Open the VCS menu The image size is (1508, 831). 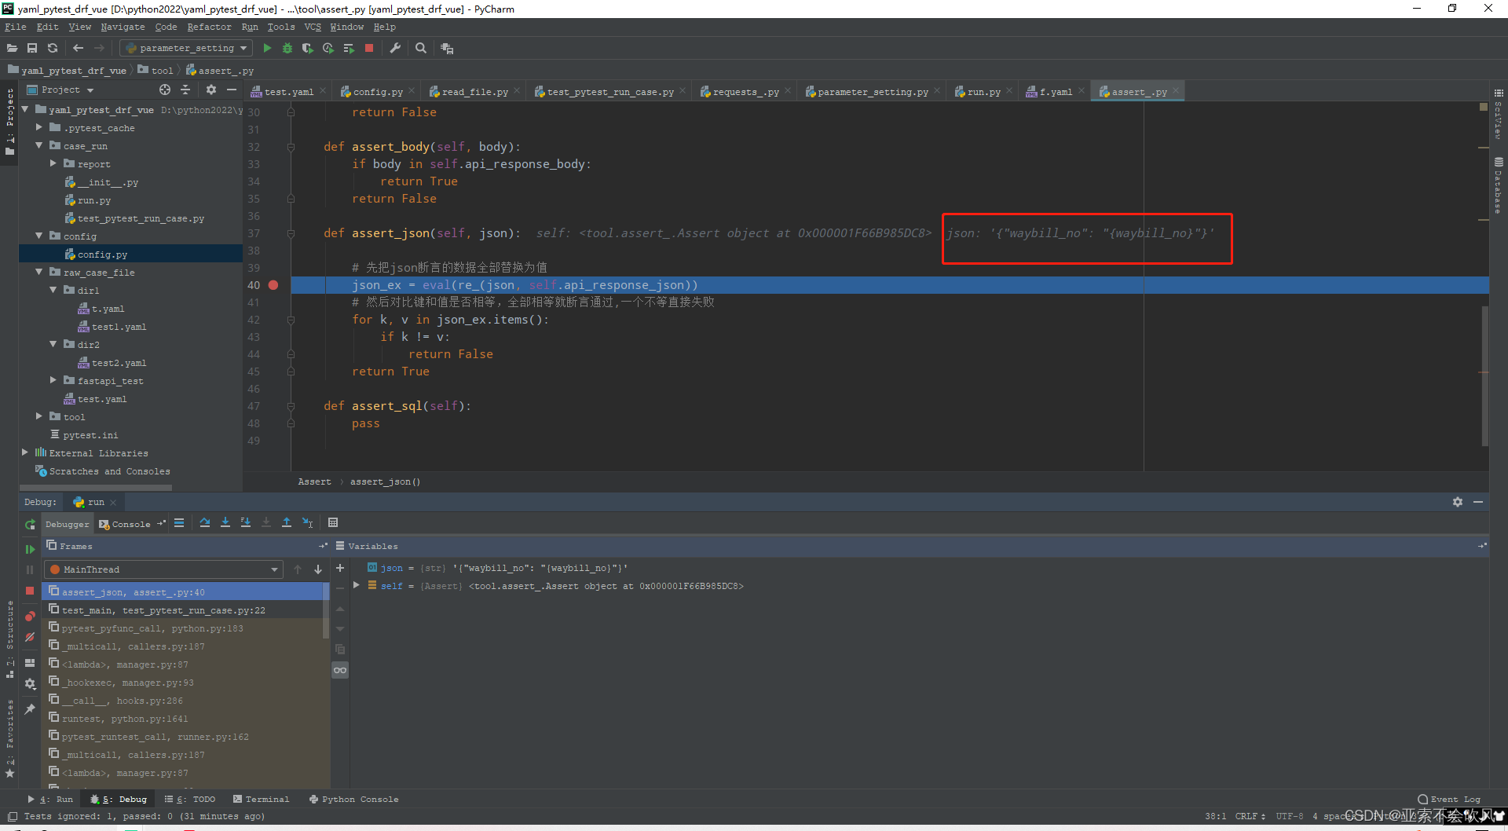tap(313, 27)
